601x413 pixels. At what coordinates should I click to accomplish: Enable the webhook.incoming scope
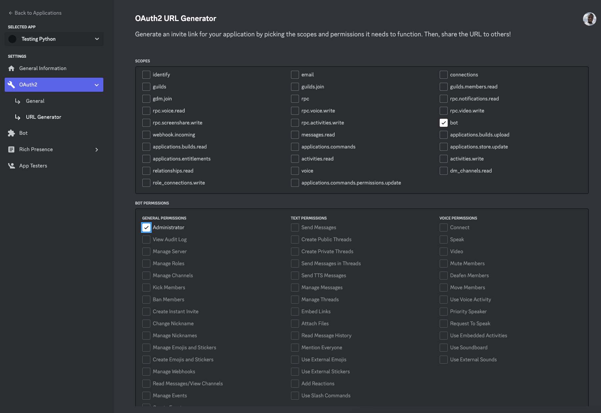pos(146,134)
